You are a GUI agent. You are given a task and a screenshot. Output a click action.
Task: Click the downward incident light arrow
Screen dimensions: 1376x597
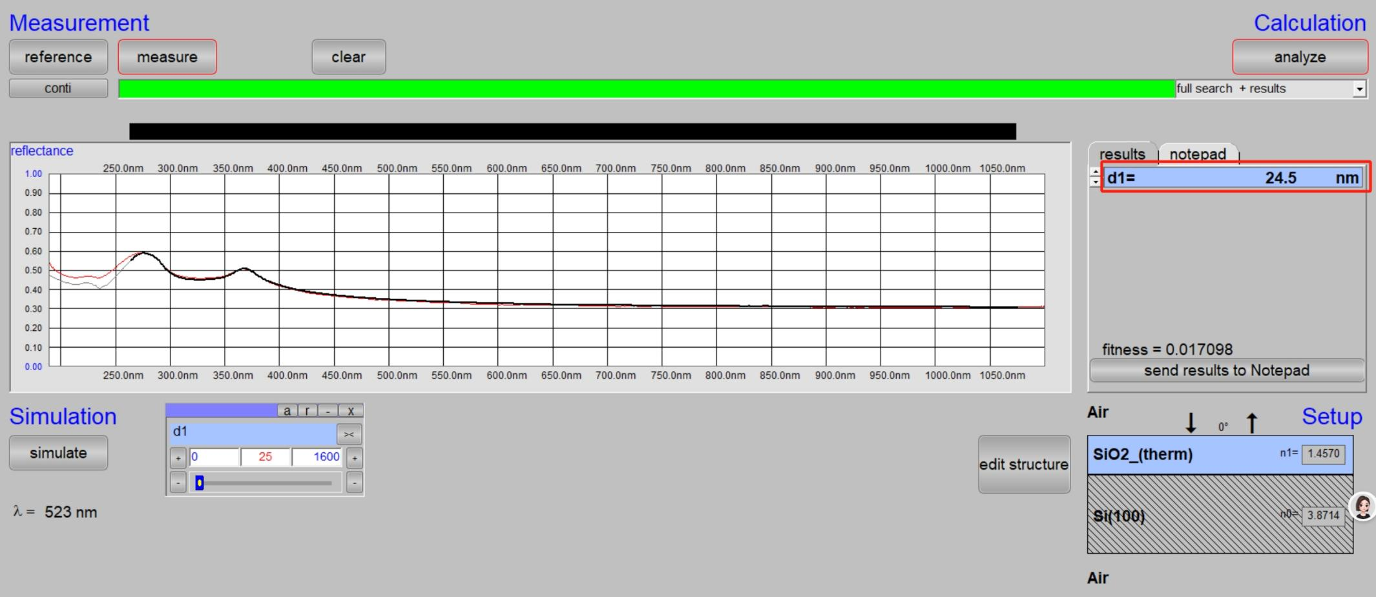(x=1191, y=423)
